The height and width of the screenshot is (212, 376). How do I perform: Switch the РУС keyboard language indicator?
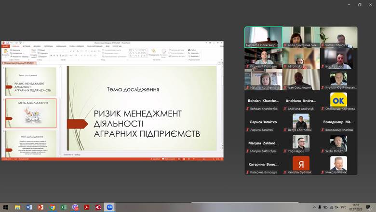click(x=344, y=207)
